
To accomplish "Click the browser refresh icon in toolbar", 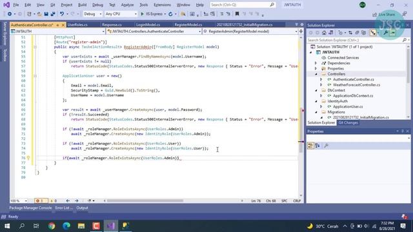I will point(170,14).
